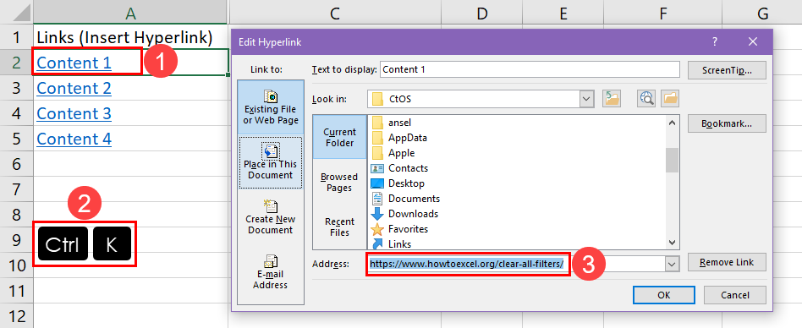Select Create New Document link type
Screen dimensions: 802x328
(271, 217)
